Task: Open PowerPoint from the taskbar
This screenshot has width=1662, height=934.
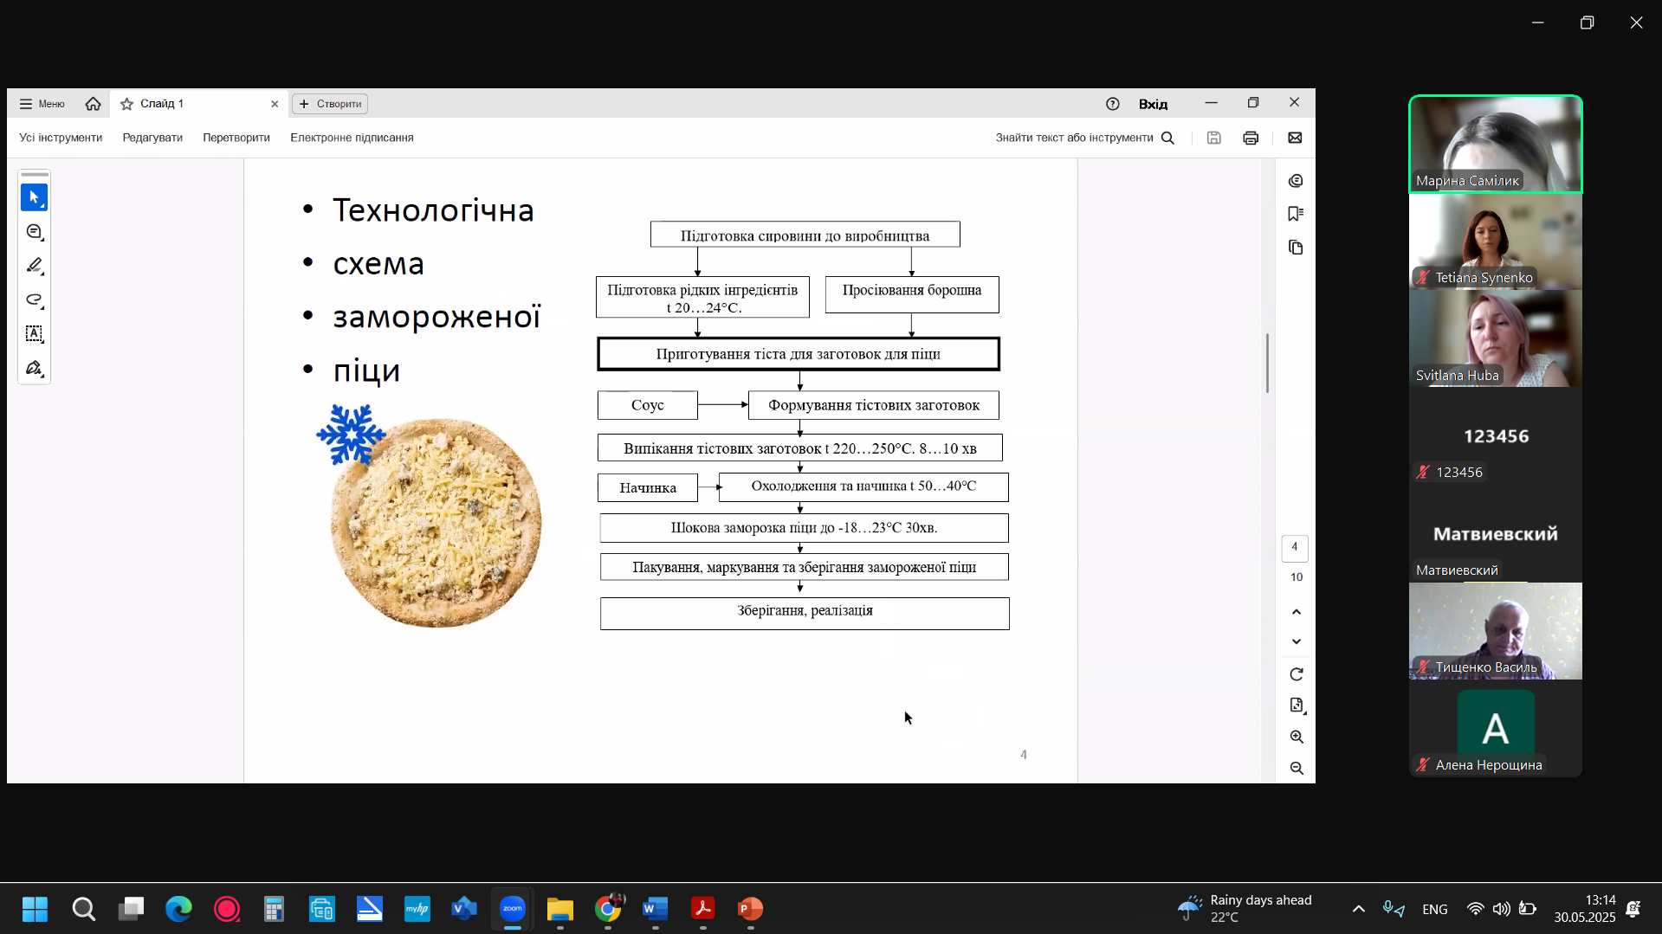Action: pyautogui.click(x=750, y=909)
